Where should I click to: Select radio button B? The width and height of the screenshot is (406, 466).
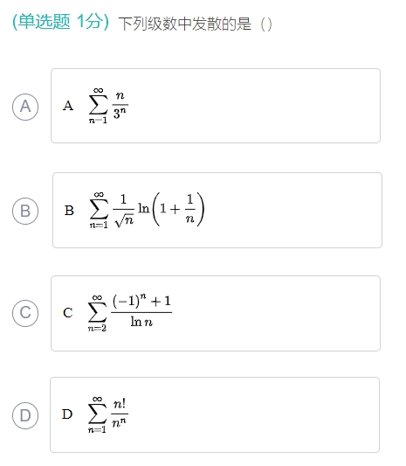pyautogui.click(x=25, y=211)
